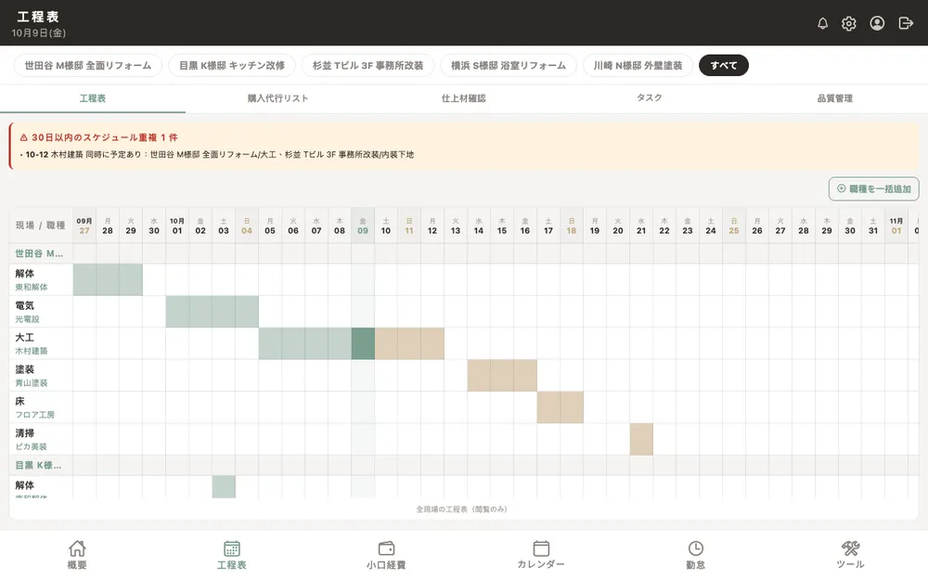Screen dimensions: 928x580
Task: Click the logout icon
Action: [906, 23]
